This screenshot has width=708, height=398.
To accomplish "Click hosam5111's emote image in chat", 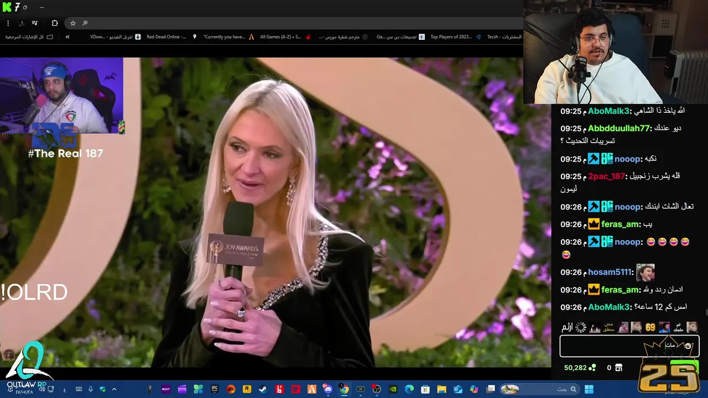I will point(645,273).
